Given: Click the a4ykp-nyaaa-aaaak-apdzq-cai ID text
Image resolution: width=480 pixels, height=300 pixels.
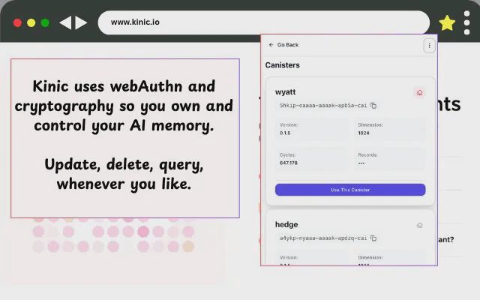Looking at the screenshot, I should coord(323,238).
